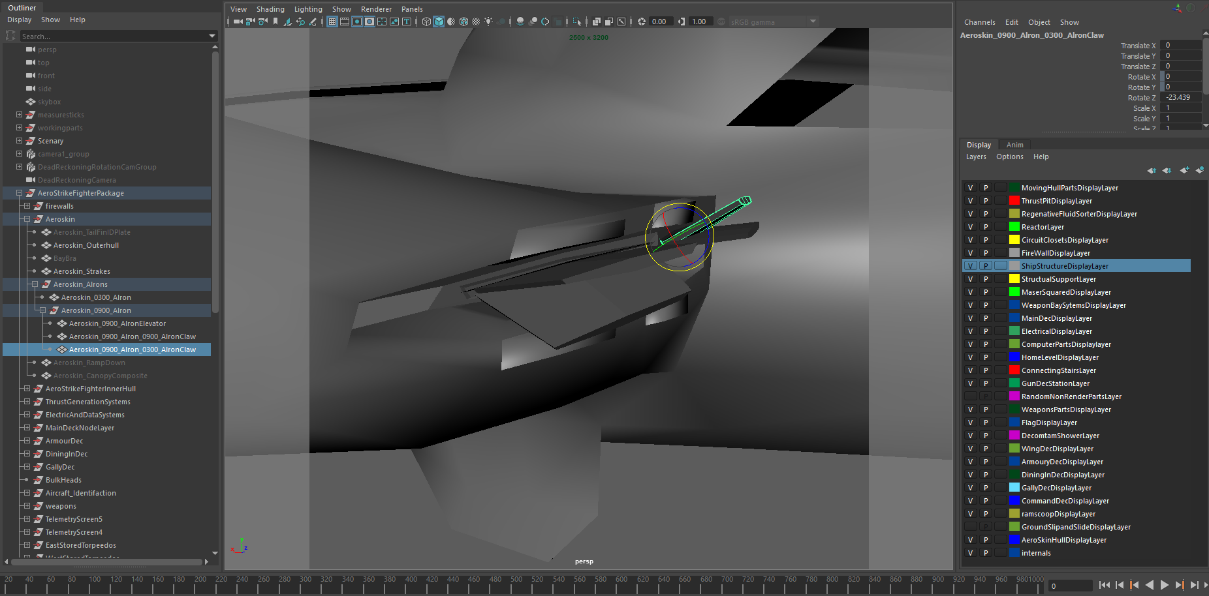
Task: Switch to the Anim layer tab
Action: [1014, 145]
